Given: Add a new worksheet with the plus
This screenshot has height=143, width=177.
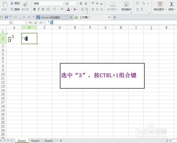Looking at the screenshot, I should point(61,141).
